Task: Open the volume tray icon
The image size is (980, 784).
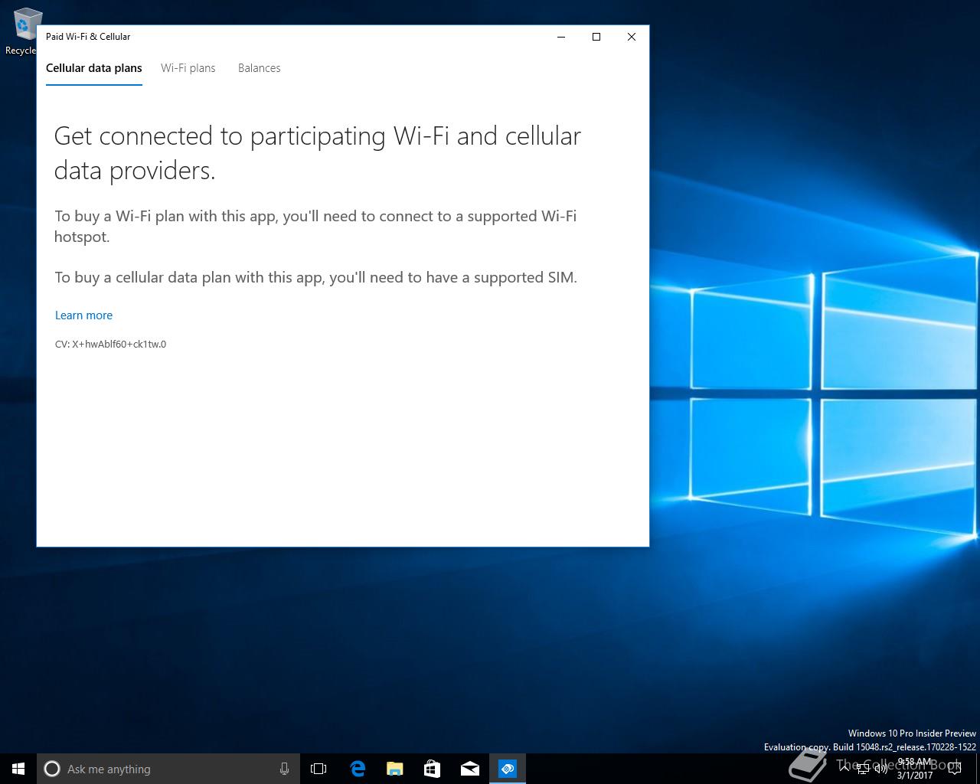Action: click(x=880, y=769)
